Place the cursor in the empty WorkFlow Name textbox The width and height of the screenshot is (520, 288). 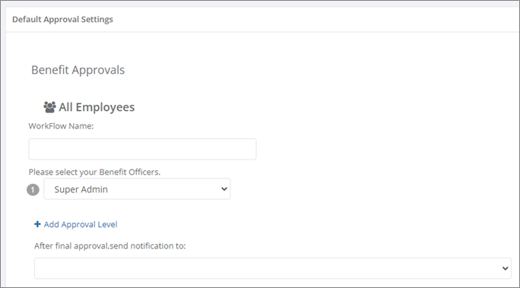point(142,149)
